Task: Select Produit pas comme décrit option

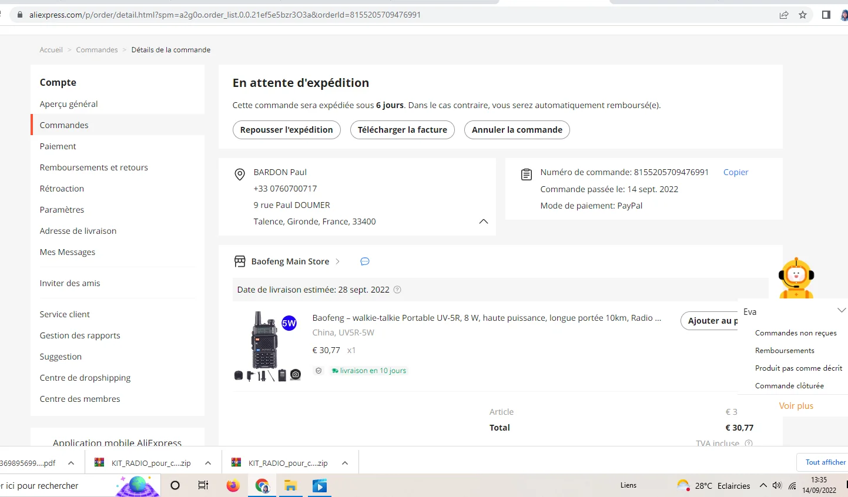Action: click(799, 368)
